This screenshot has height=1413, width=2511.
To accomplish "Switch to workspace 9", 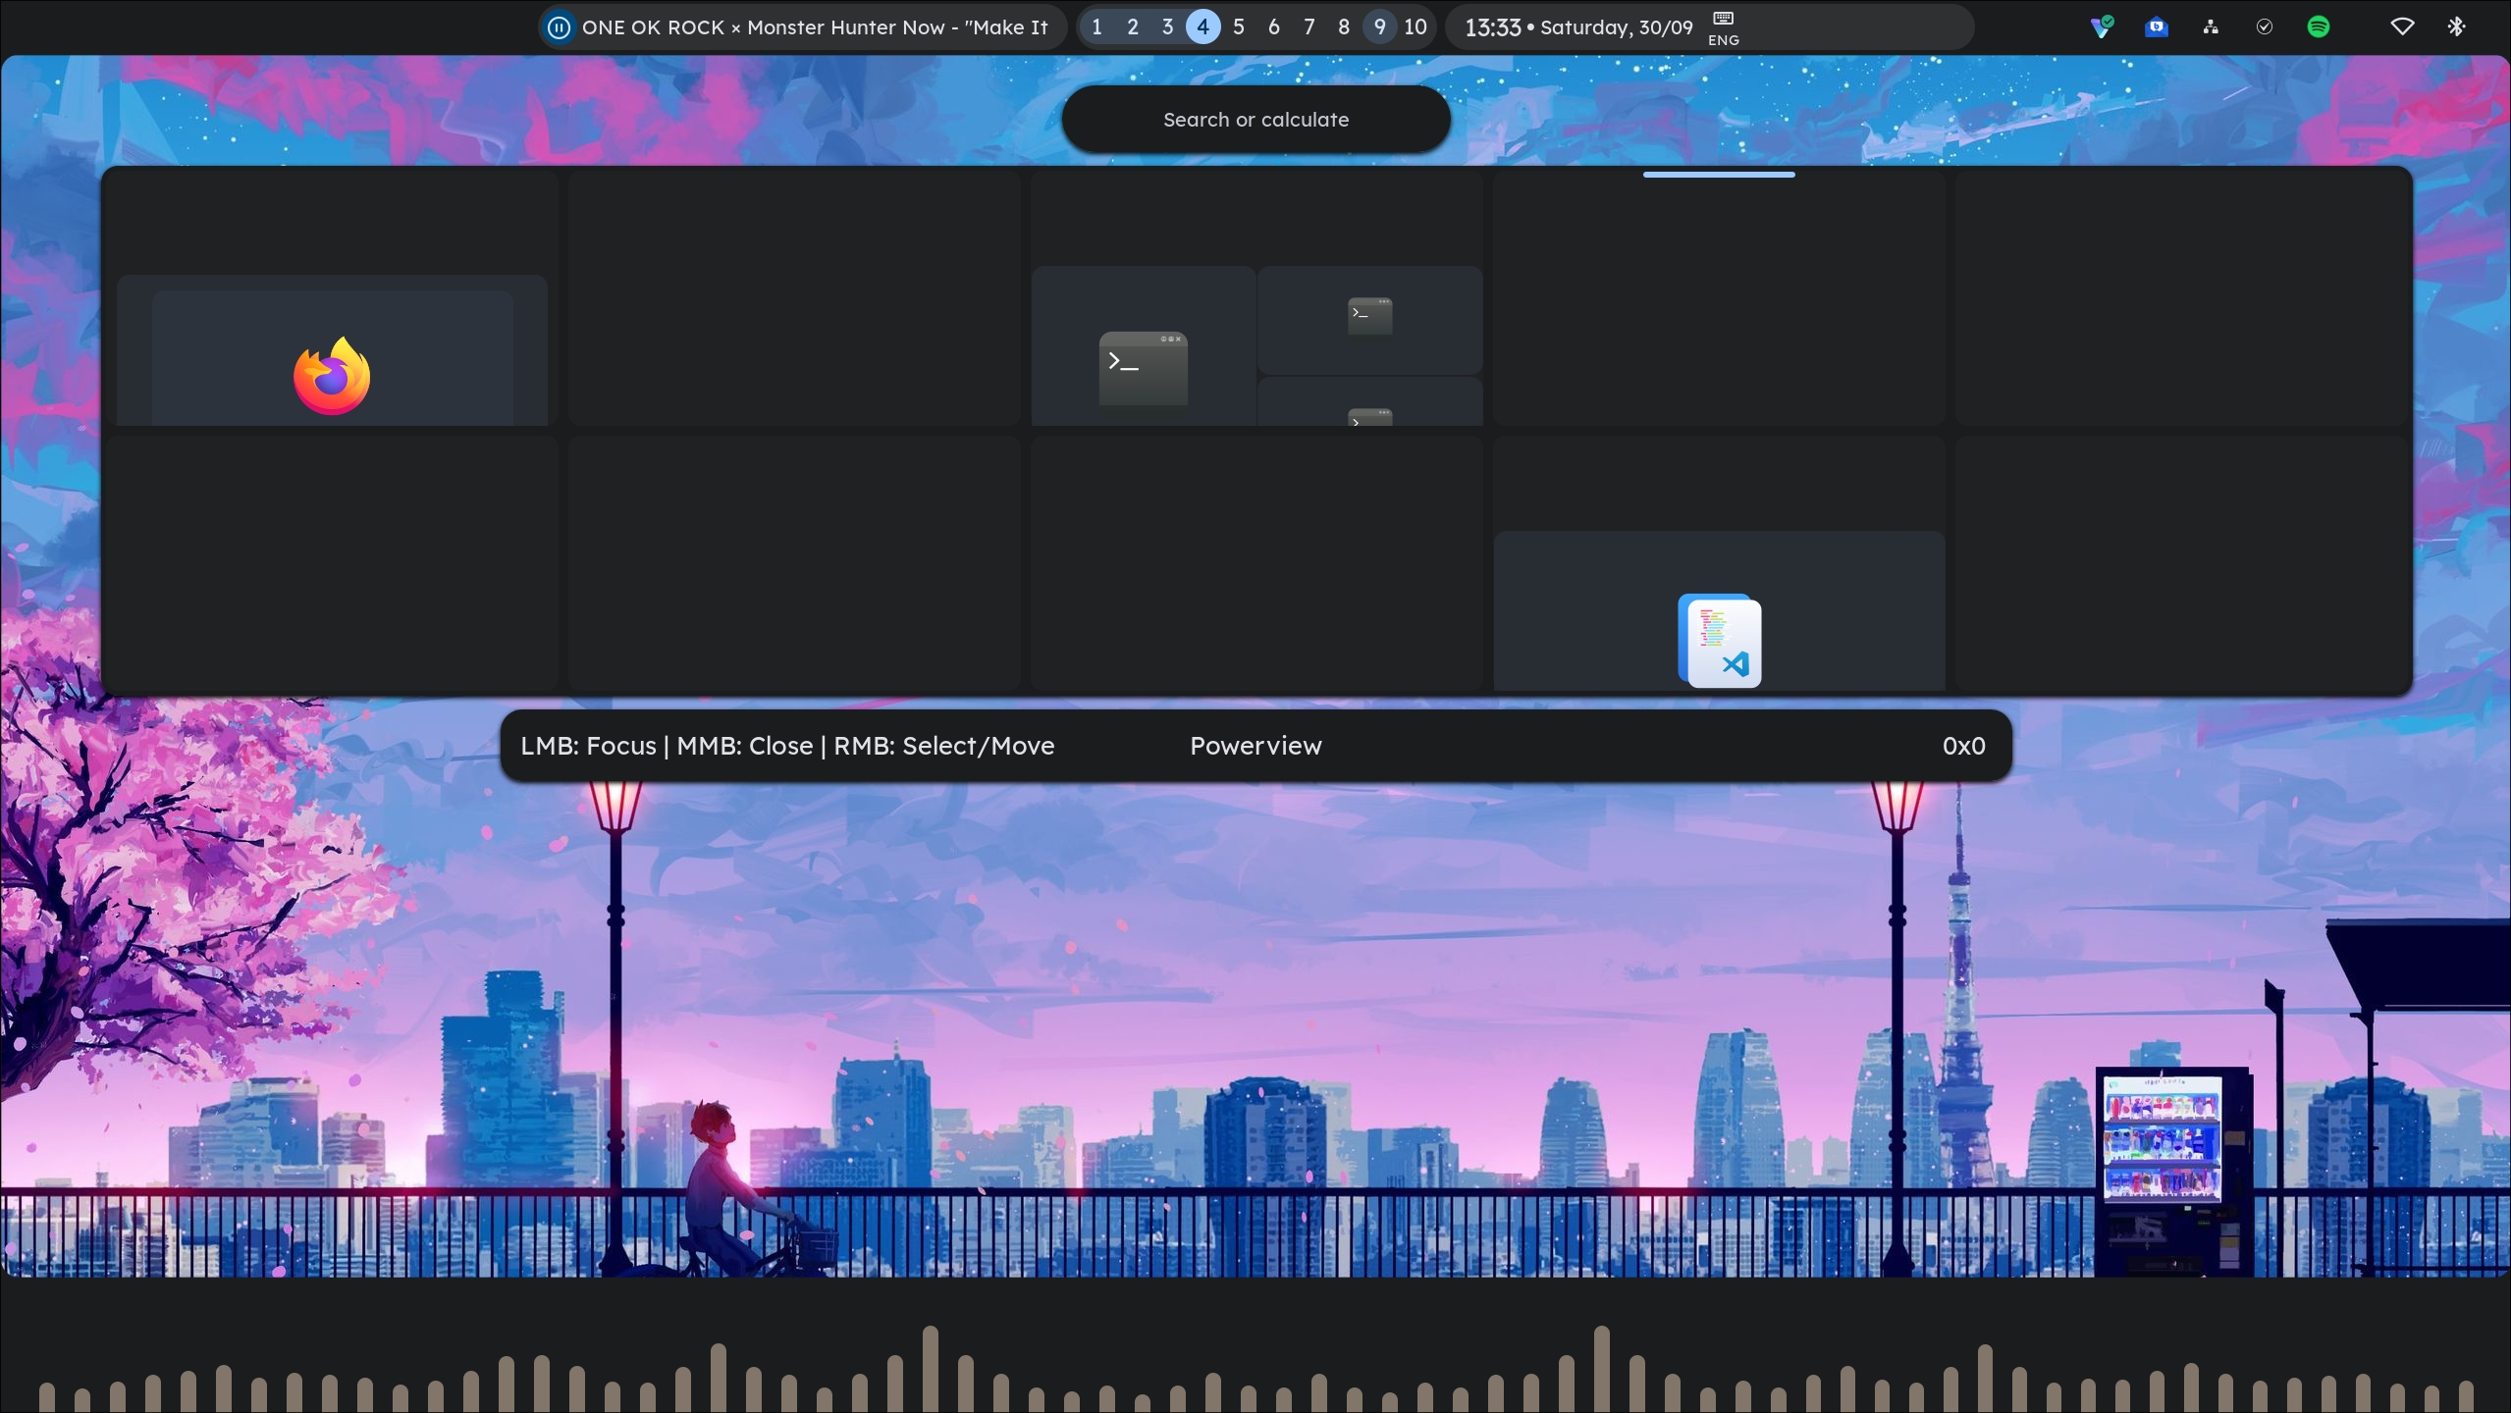I will pyautogui.click(x=1378, y=26).
